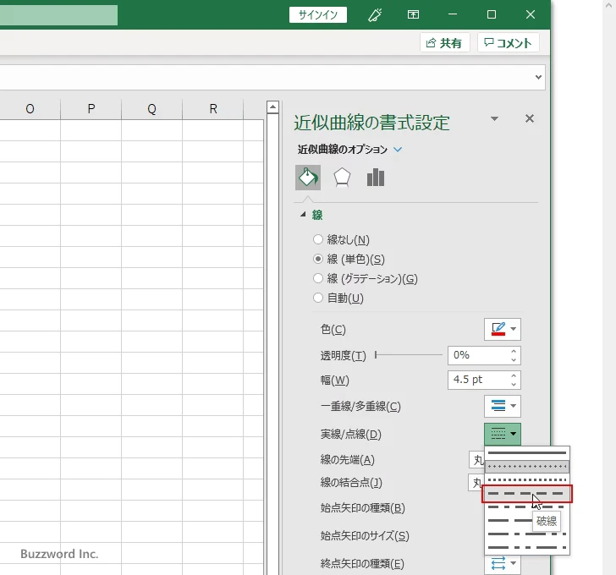
Task: Expand the 近似曲線のオプション dropdown chevron
Action: click(398, 150)
